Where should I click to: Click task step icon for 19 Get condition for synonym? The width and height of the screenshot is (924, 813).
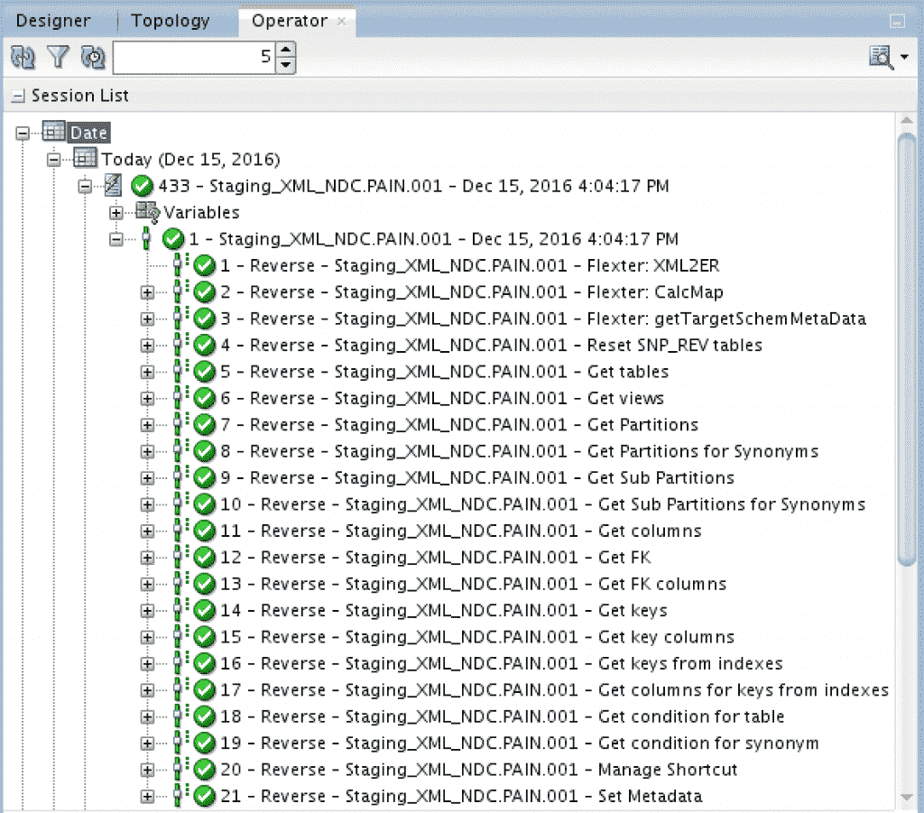(x=180, y=743)
